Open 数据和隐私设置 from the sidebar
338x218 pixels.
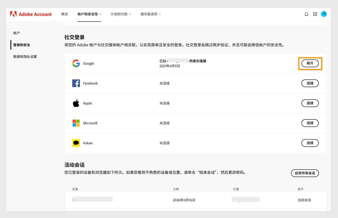pyautogui.click(x=25, y=57)
